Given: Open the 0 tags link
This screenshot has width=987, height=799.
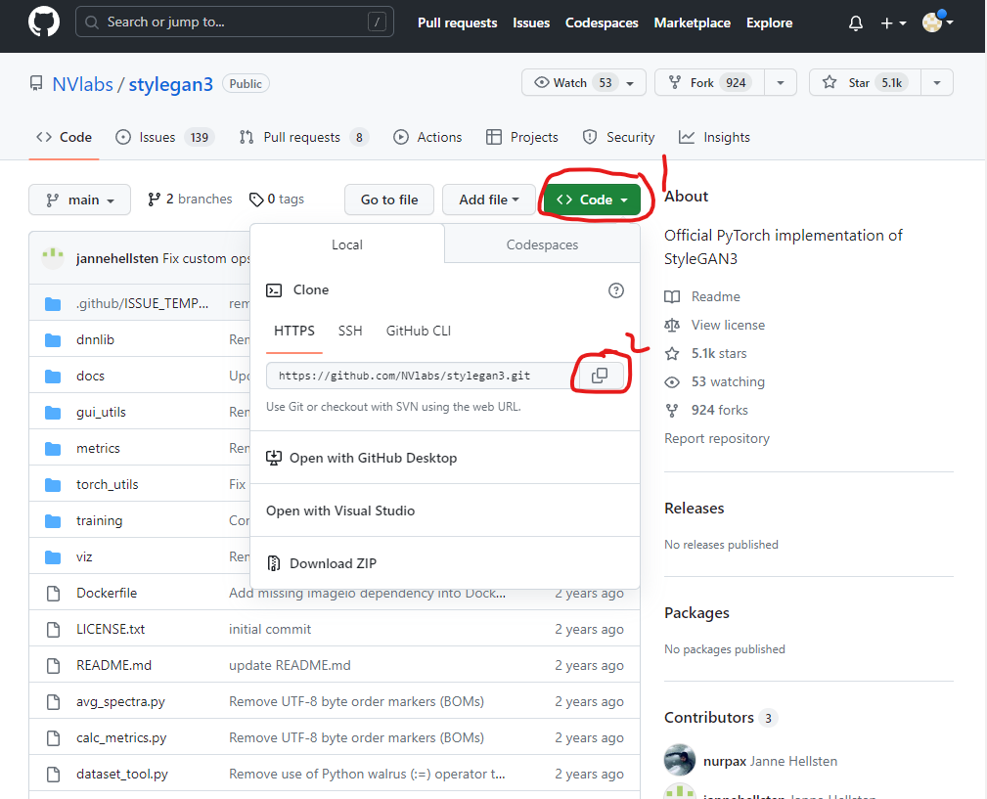Looking at the screenshot, I should tap(277, 200).
